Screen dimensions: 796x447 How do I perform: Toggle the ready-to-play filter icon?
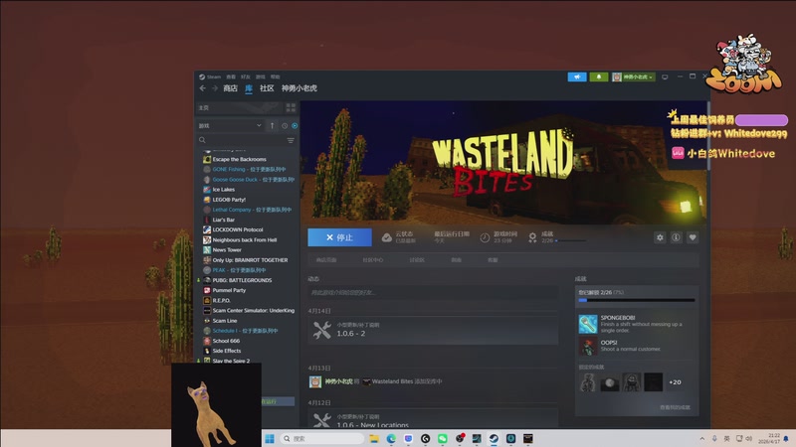(295, 126)
